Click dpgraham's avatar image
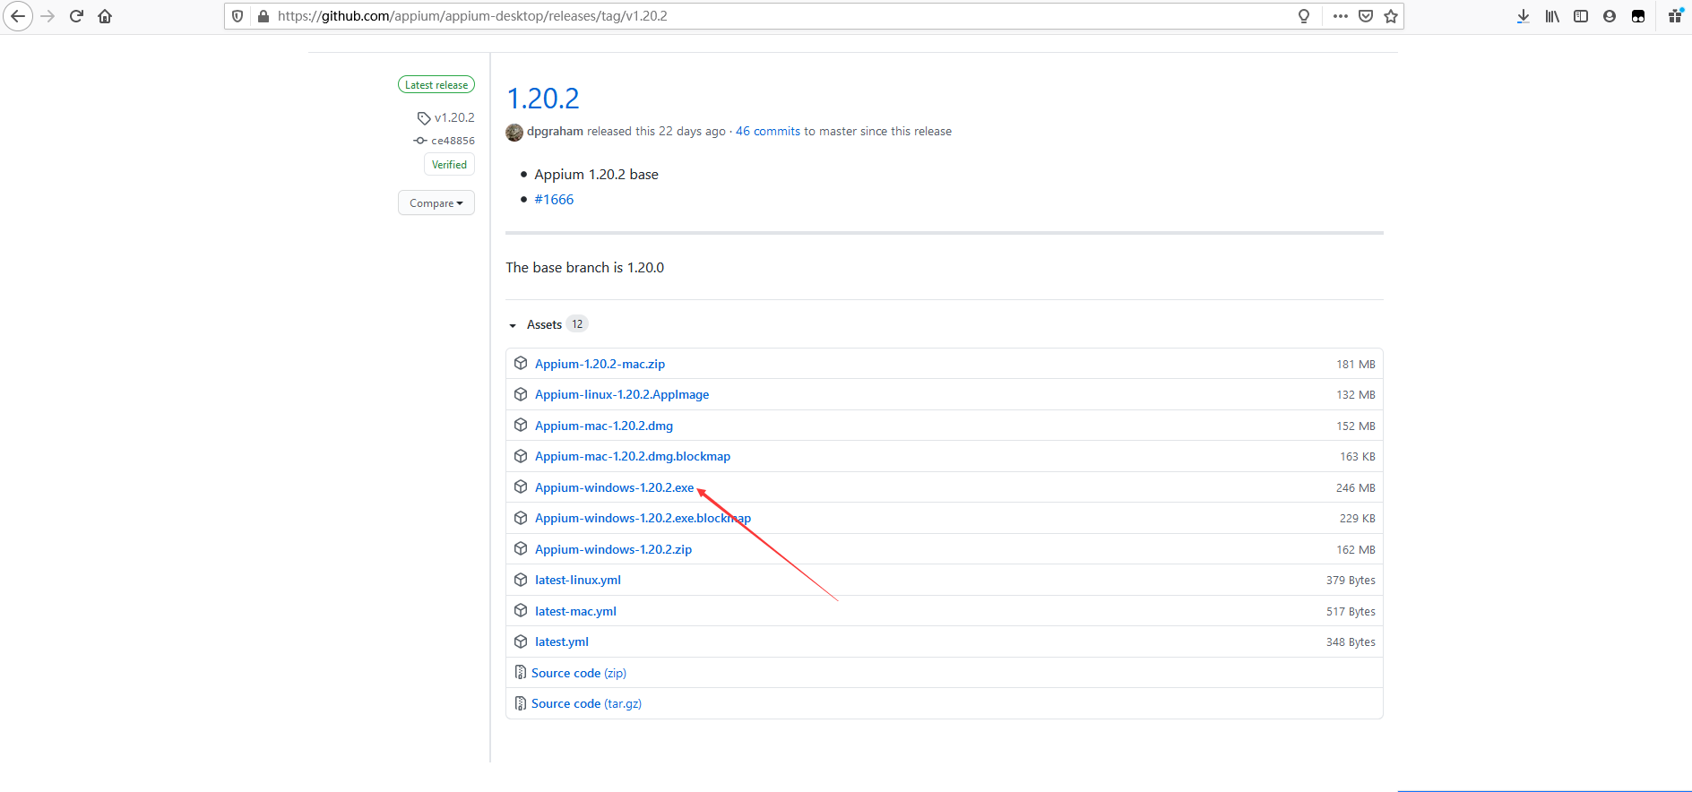1692x792 pixels. [514, 133]
